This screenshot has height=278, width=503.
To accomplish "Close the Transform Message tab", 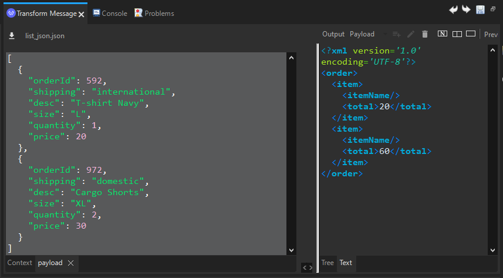I will pyautogui.click(x=82, y=15).
